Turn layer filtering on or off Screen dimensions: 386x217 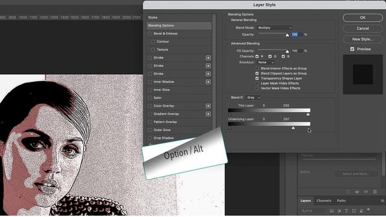(369, 210)
